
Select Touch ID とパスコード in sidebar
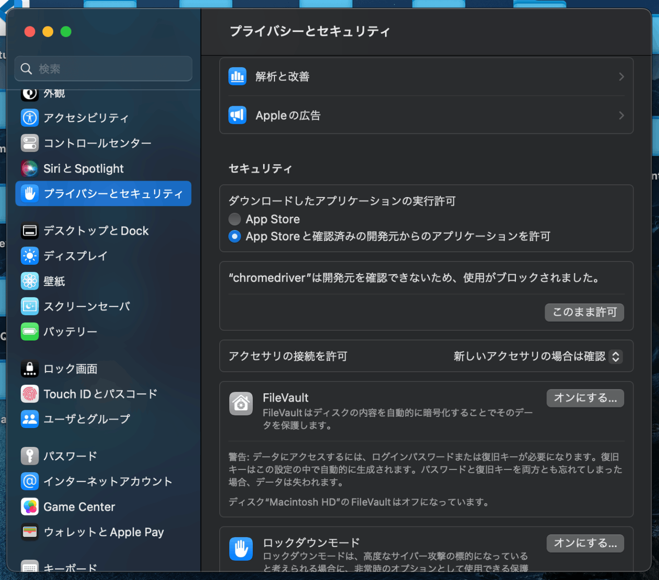pyautogui.click(x=100, y=394)
